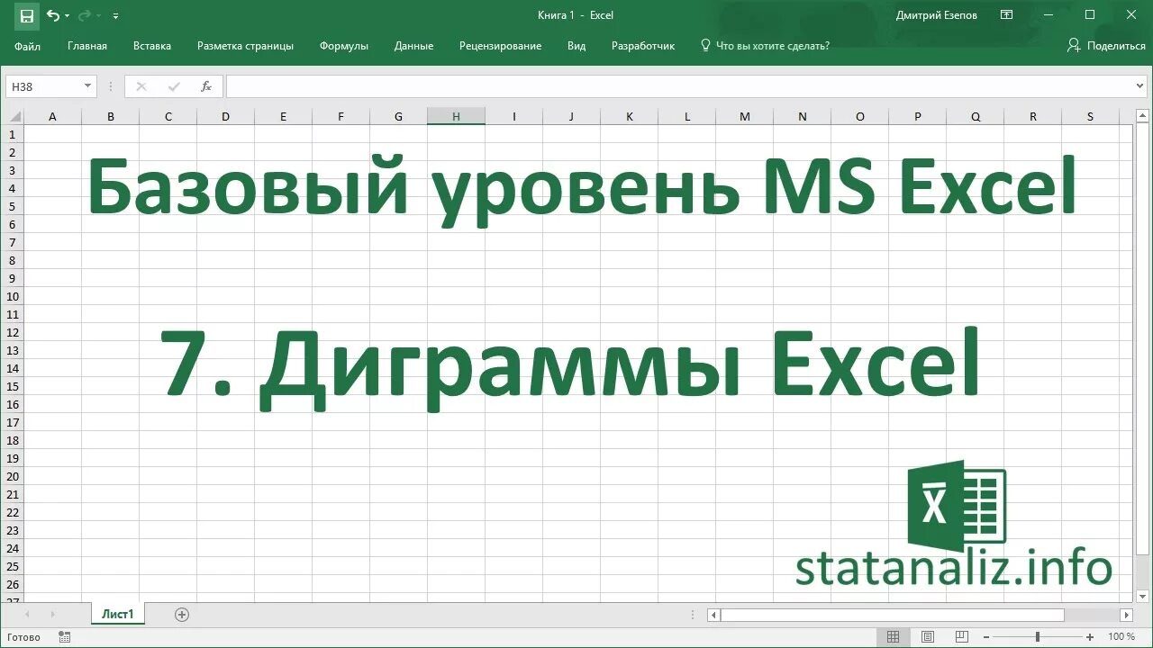Open the Файл menu
Screen dimensions: 1153x648
coord(27,46)
